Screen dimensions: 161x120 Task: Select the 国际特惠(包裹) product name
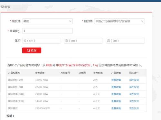(x=16, y=94)
